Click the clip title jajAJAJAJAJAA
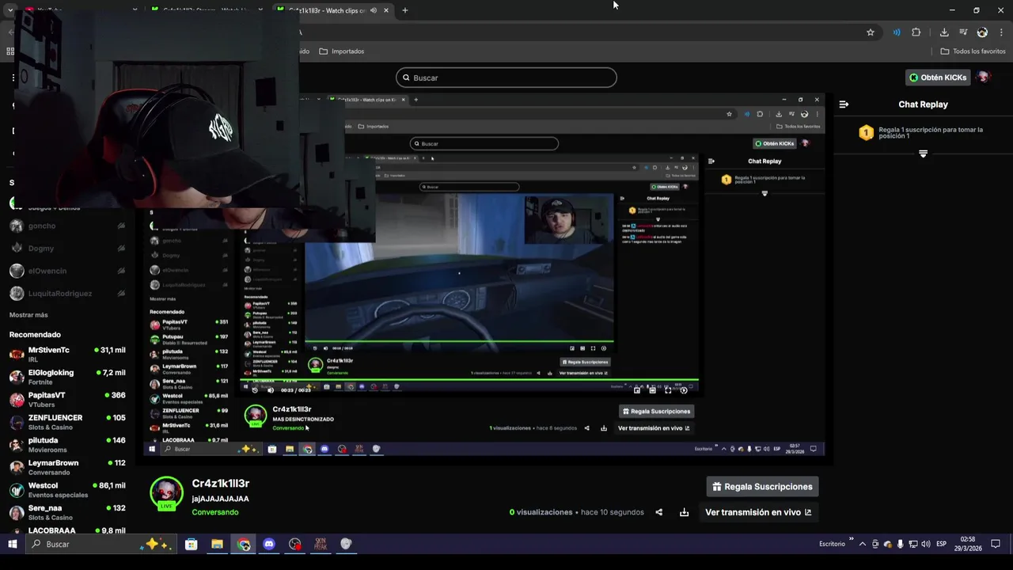 click(x=220, y=499)
